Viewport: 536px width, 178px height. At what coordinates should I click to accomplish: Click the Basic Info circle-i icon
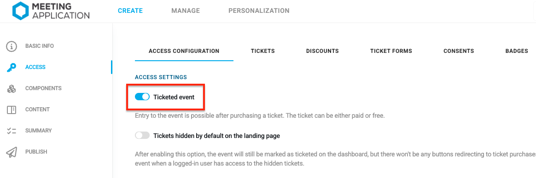[12, 46]
